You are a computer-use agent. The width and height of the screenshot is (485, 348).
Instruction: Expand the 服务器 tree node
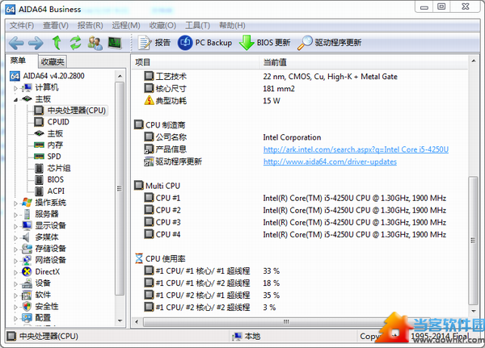(15, 215)
